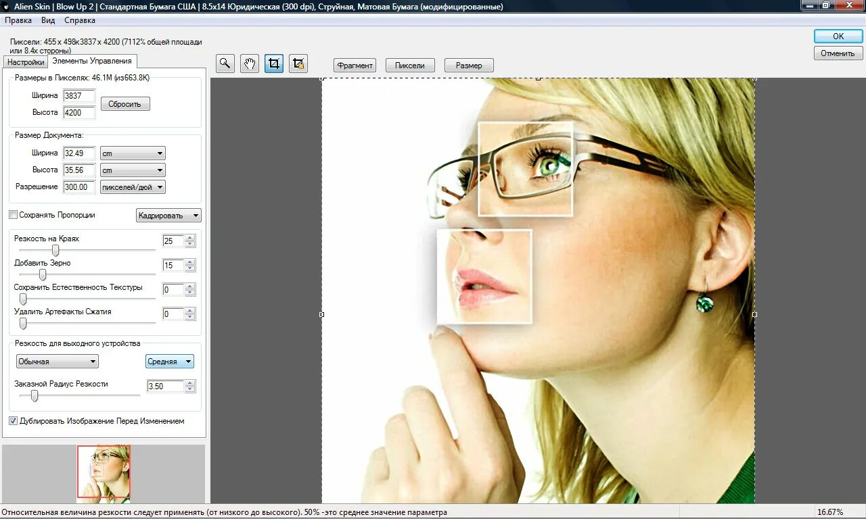The width and height of the screenshot is (866, 519).
Task: Increase Сохранить Естественность Текстуры value stepper
Action: pyautogui.click(x=190, y=287)
